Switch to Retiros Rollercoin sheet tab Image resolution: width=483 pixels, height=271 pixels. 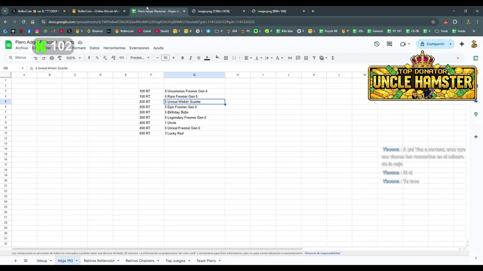click(99, 261)
